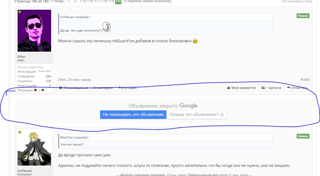Screen dimensions: 320x176
Task: Click the info icon beside 'Почему это объявление?'
Action: click(222, 115)
